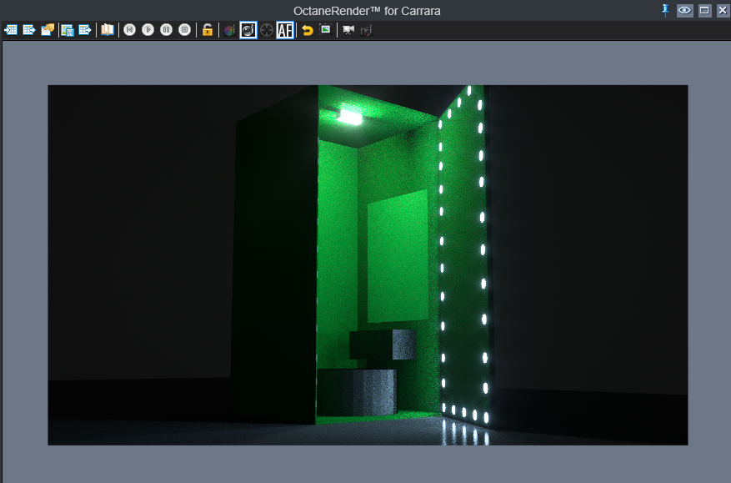Select the crosshair focus picker tool
This screenshot has height=483, width=731.
point(267,30)
